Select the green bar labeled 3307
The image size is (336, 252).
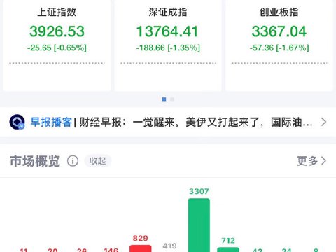(199, 225)
